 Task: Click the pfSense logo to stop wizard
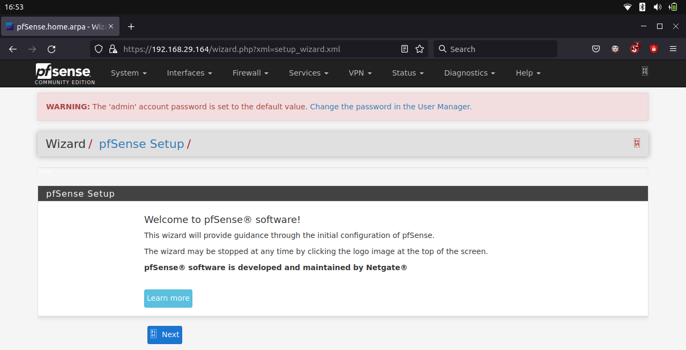(65, 74)
